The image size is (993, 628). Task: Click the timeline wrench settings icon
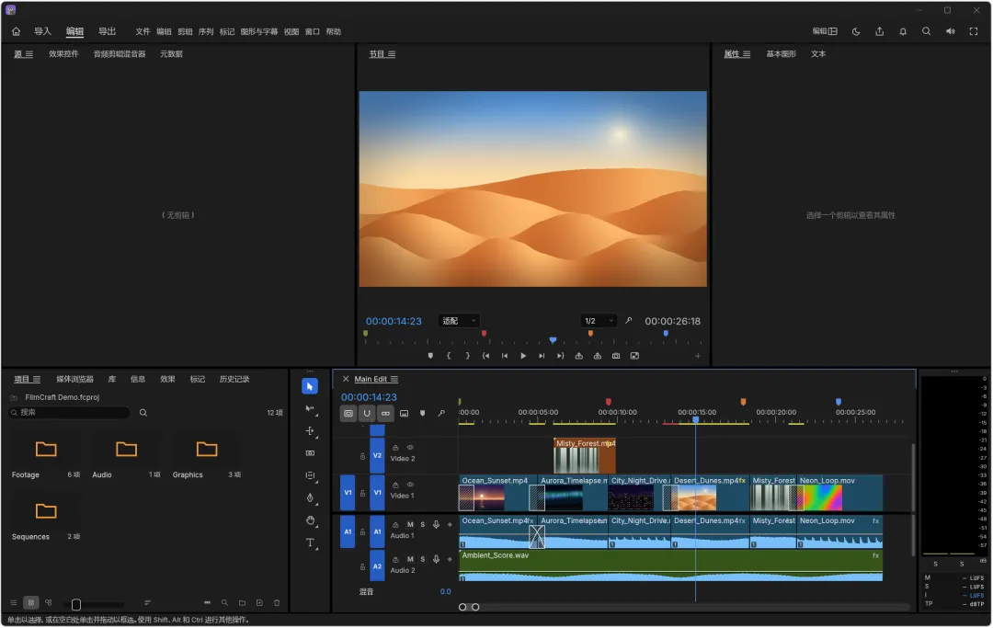[441, 414]
